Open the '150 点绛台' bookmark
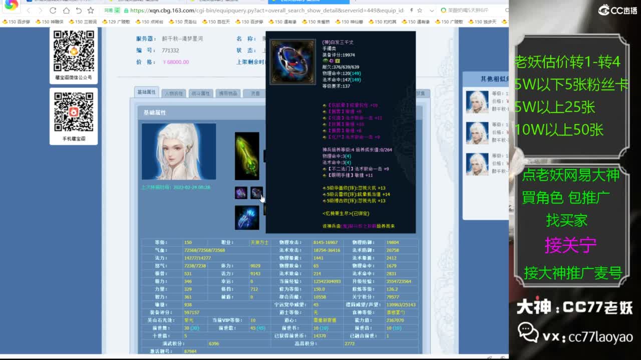The image size is (641, 360). (x=149, y=21)
